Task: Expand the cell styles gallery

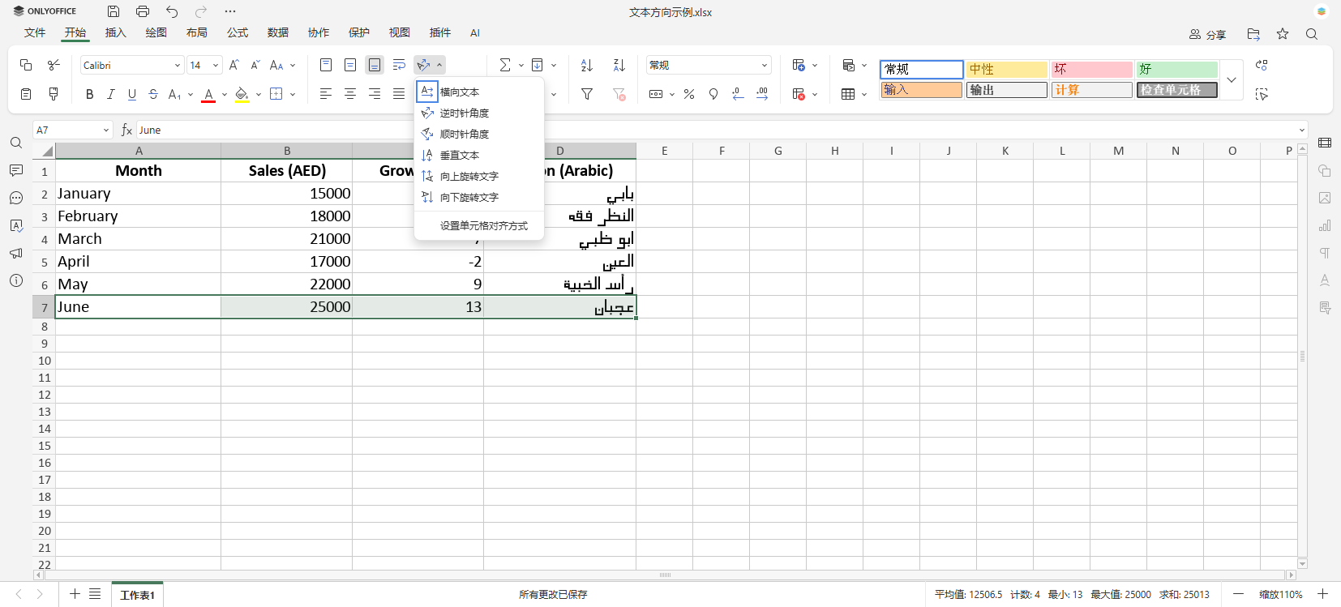Action: click(1232, 80)
